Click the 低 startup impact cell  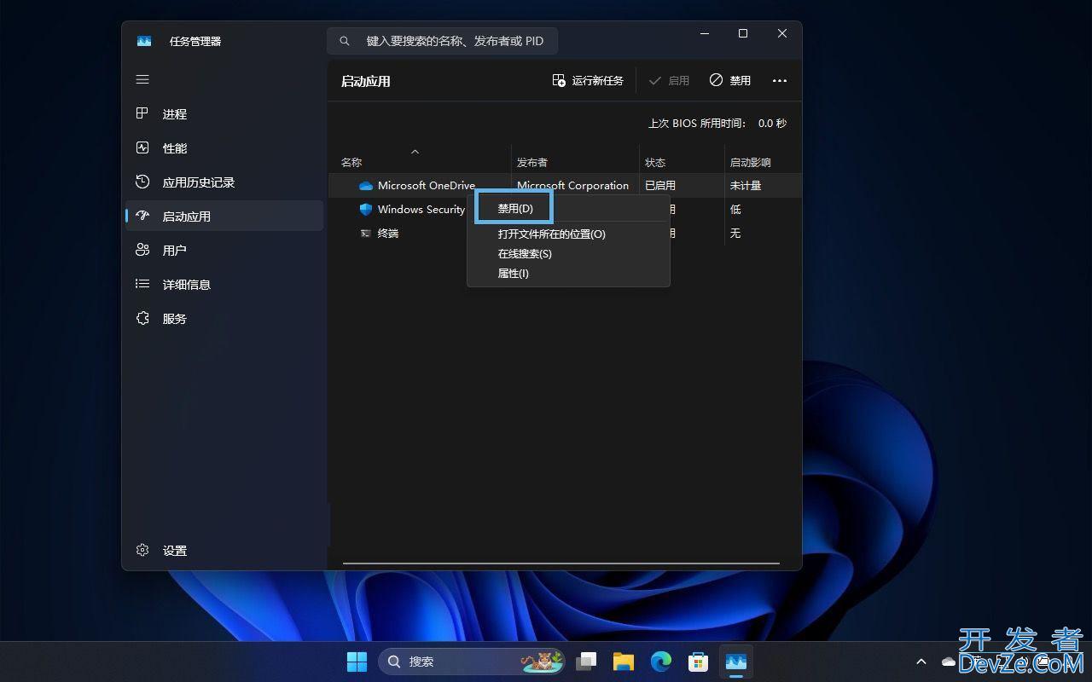735,209
